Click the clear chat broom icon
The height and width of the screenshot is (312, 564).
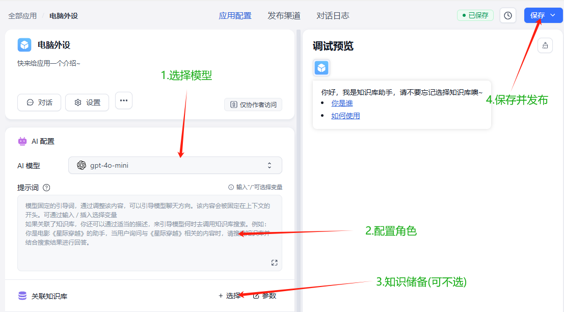pos(545,45)
